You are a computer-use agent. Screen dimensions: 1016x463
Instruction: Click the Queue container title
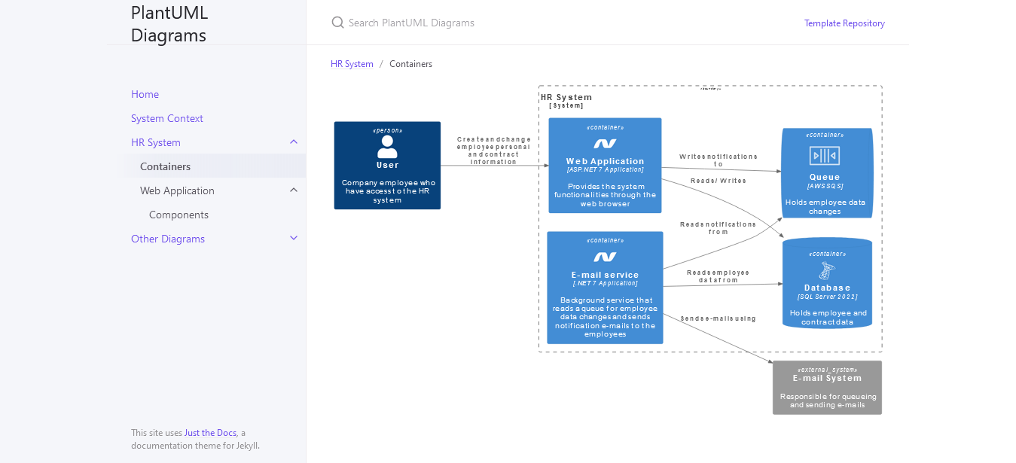825,178
